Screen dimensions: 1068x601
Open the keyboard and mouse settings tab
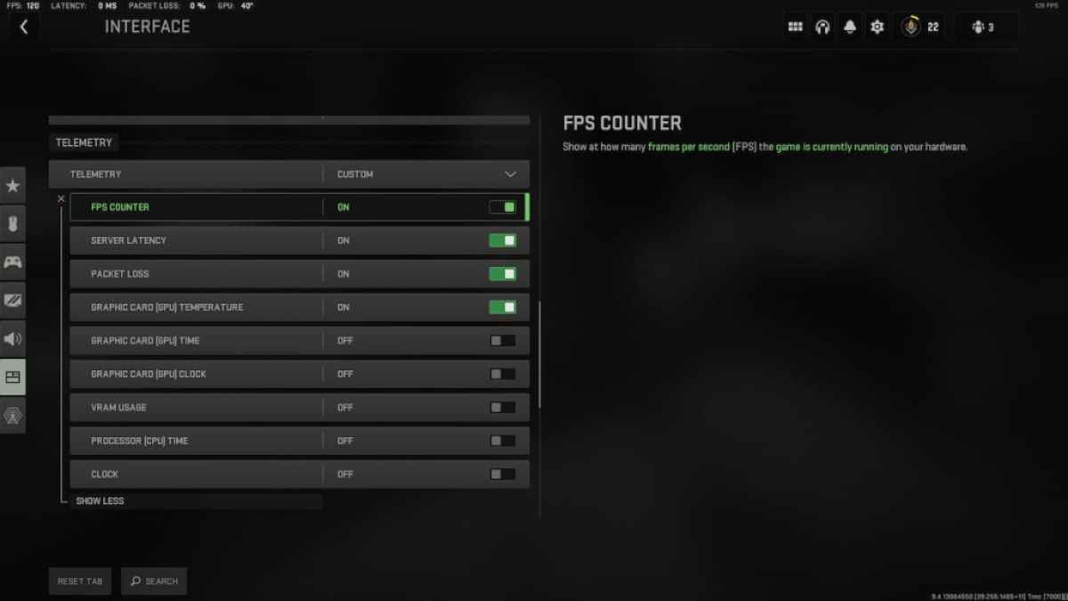tap(12, 223)
